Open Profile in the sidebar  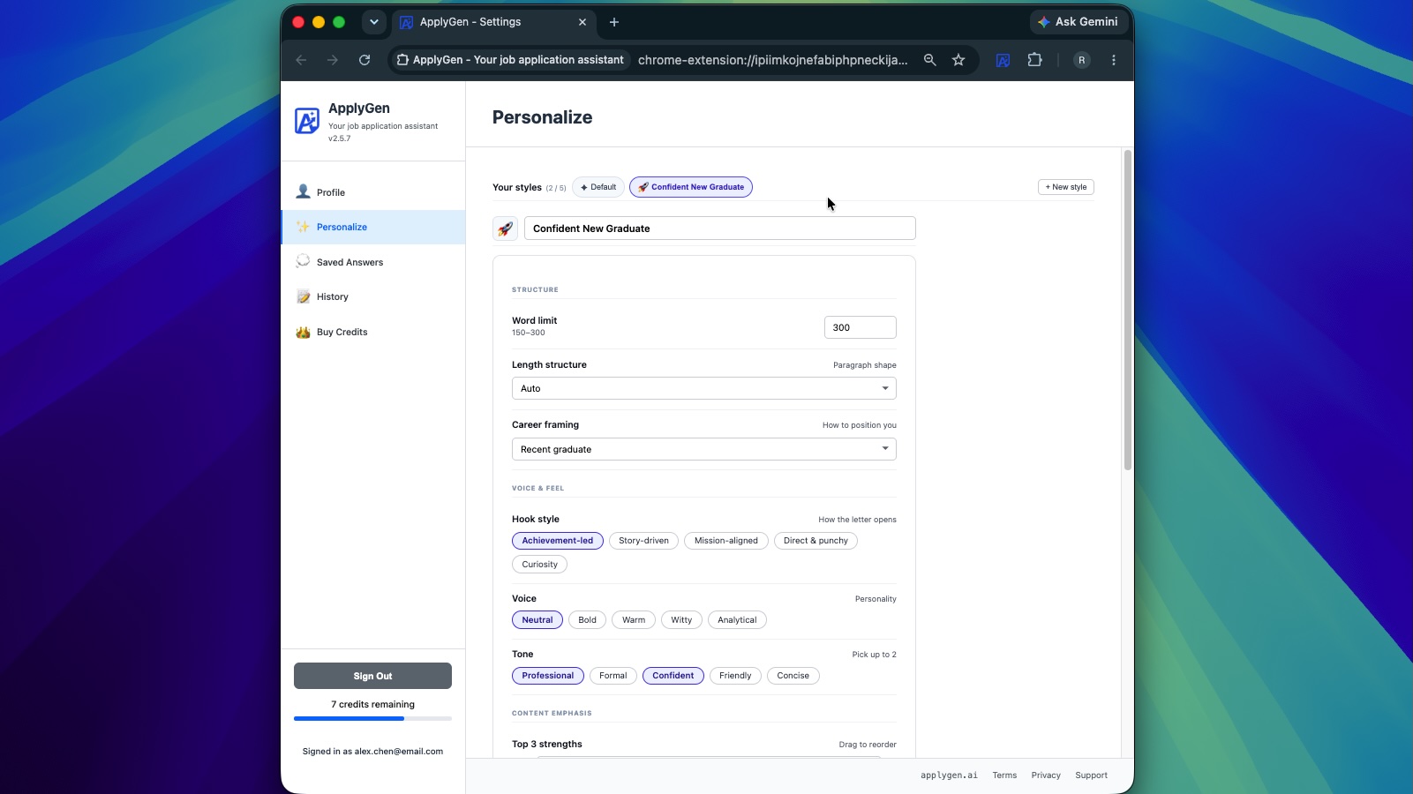tap(373, 192)
